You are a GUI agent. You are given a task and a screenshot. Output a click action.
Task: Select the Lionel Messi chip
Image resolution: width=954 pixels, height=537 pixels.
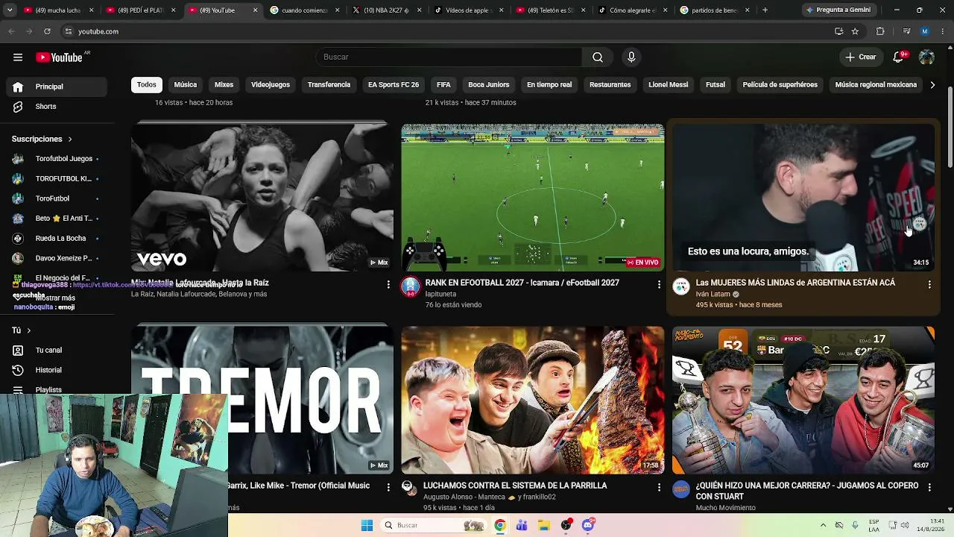tap(669, 85)
